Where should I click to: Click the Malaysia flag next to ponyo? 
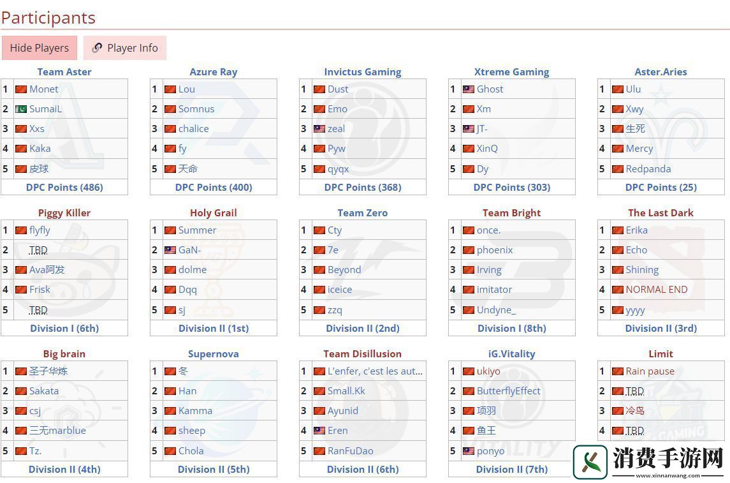(469, 451)
